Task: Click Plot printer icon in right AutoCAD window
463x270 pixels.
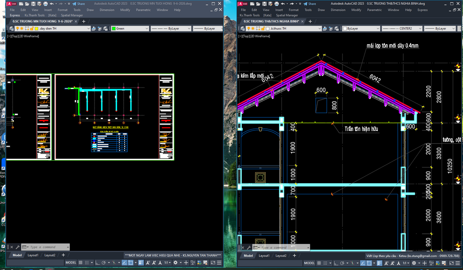Action: pyautogui.click(x=277, y=4)
